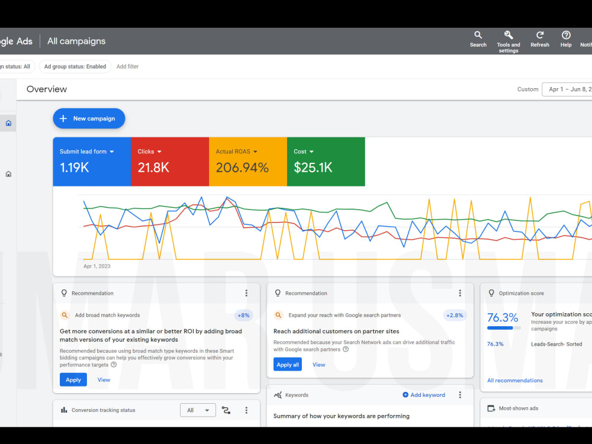Select the blue 1.19K scorecard tile
Screen dimensions: 592x444
click(x=92, y=162)
